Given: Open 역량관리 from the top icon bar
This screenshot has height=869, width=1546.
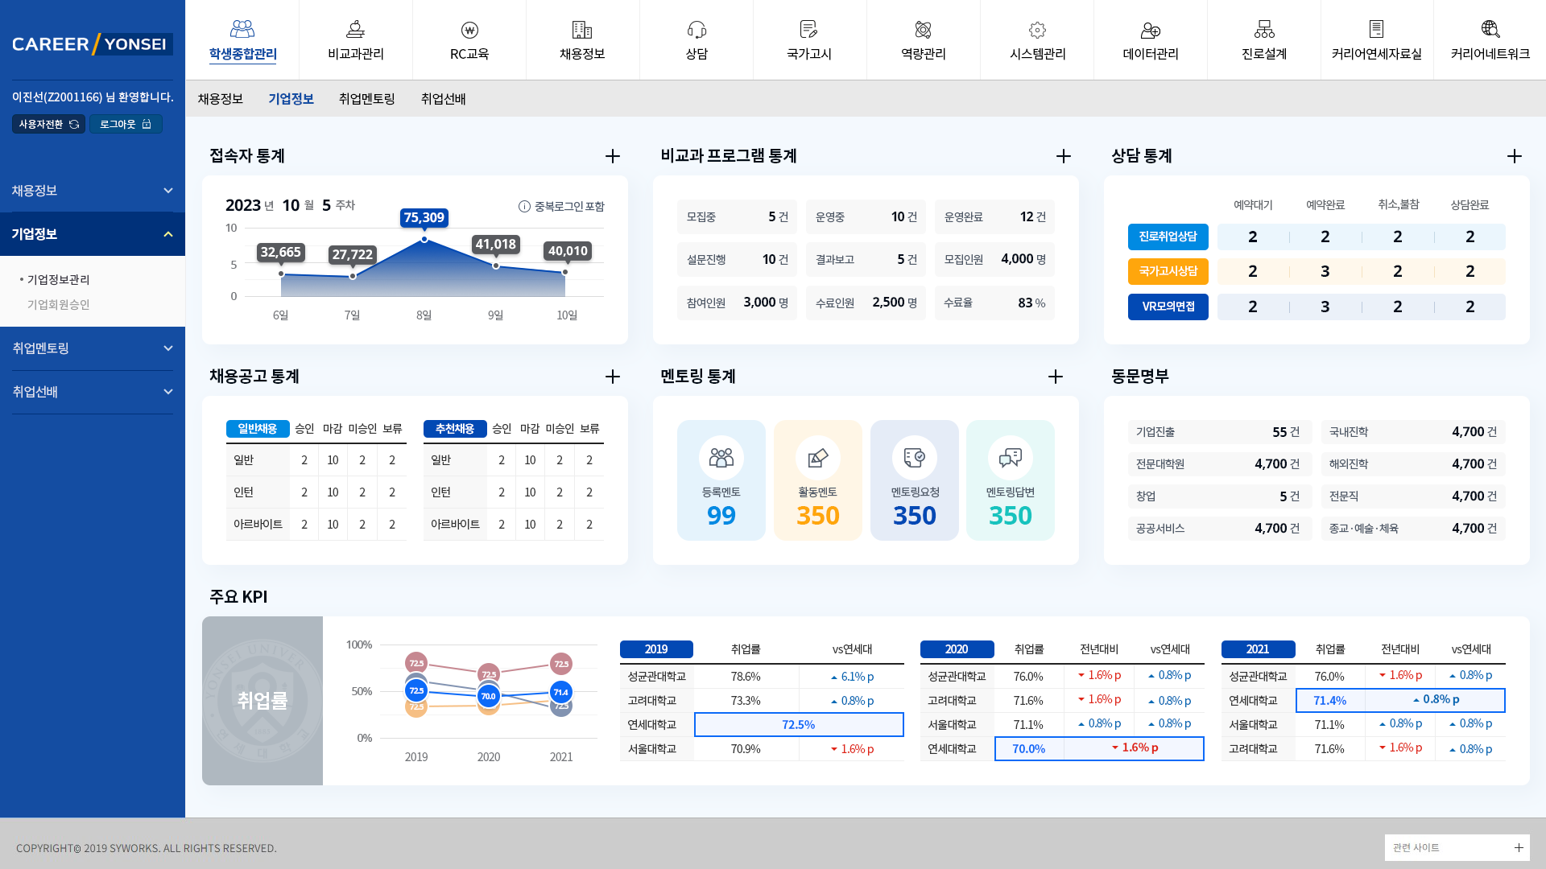Looking at the screenshot, I should [924, 30].
